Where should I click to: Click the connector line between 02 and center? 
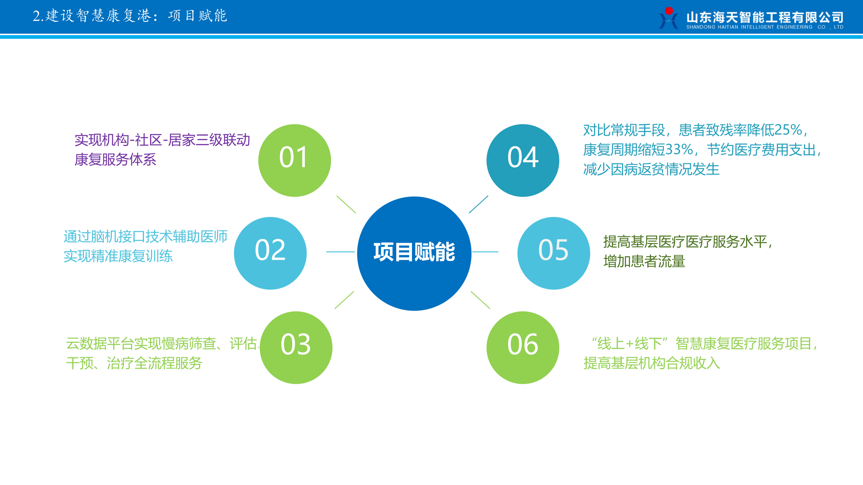(x=340, y=252)
